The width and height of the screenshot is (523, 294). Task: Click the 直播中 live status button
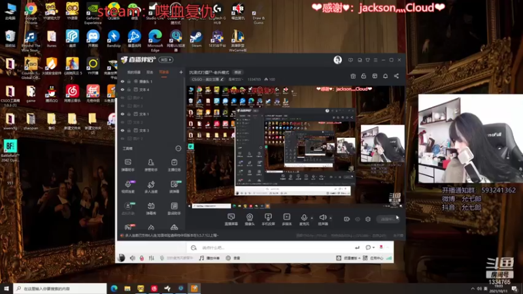pos(387,219)
